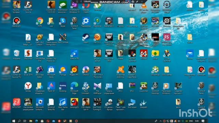Open the GOG Games folder
Image resolution: width=219 pixels, height=123 pixels.
tap(167, 70)
